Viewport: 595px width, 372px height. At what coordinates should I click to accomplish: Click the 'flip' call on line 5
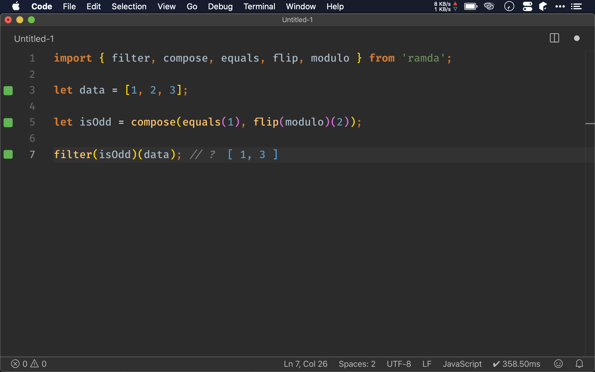(x=266, y=122)
